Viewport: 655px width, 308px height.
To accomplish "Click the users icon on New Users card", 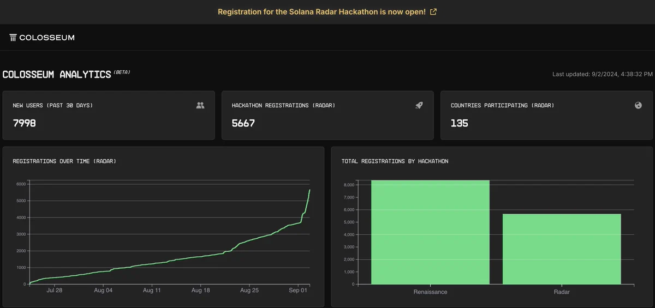I will coord(200,105).
